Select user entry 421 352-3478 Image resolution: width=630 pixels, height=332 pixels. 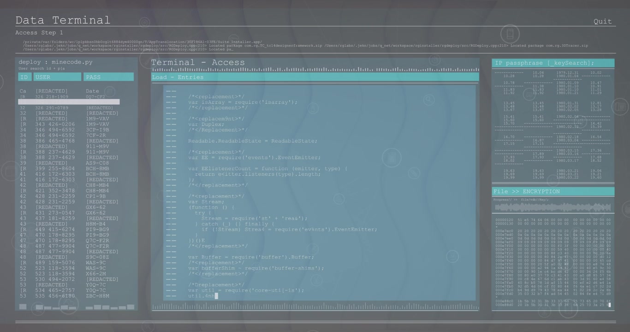point(55,191)
